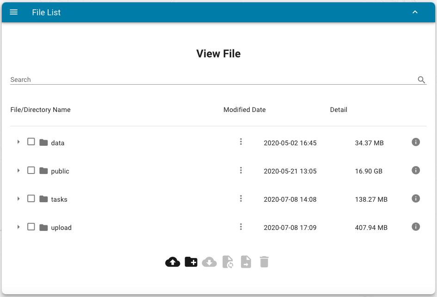437x297 pixels.
Task: Click the move file icon
Action: click(246, 262)
